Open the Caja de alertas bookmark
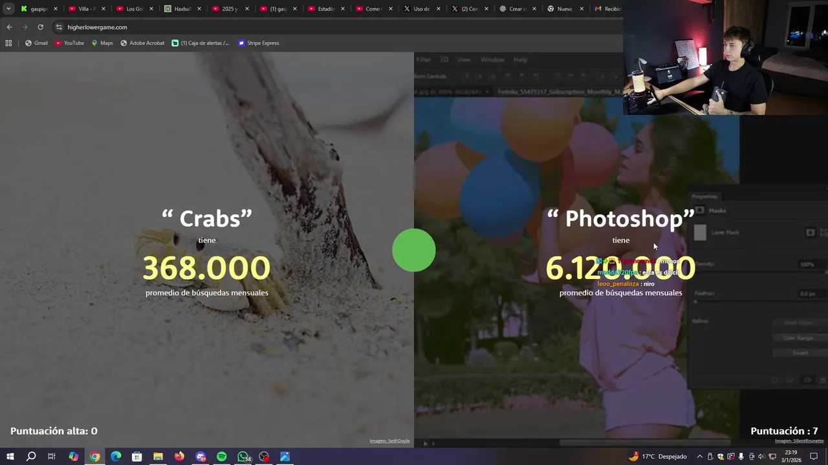Screen dimensions: 828x465 click(x=201, y=43)
